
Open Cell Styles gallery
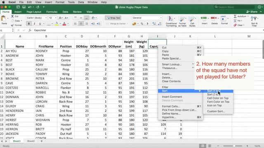(192, 21)
